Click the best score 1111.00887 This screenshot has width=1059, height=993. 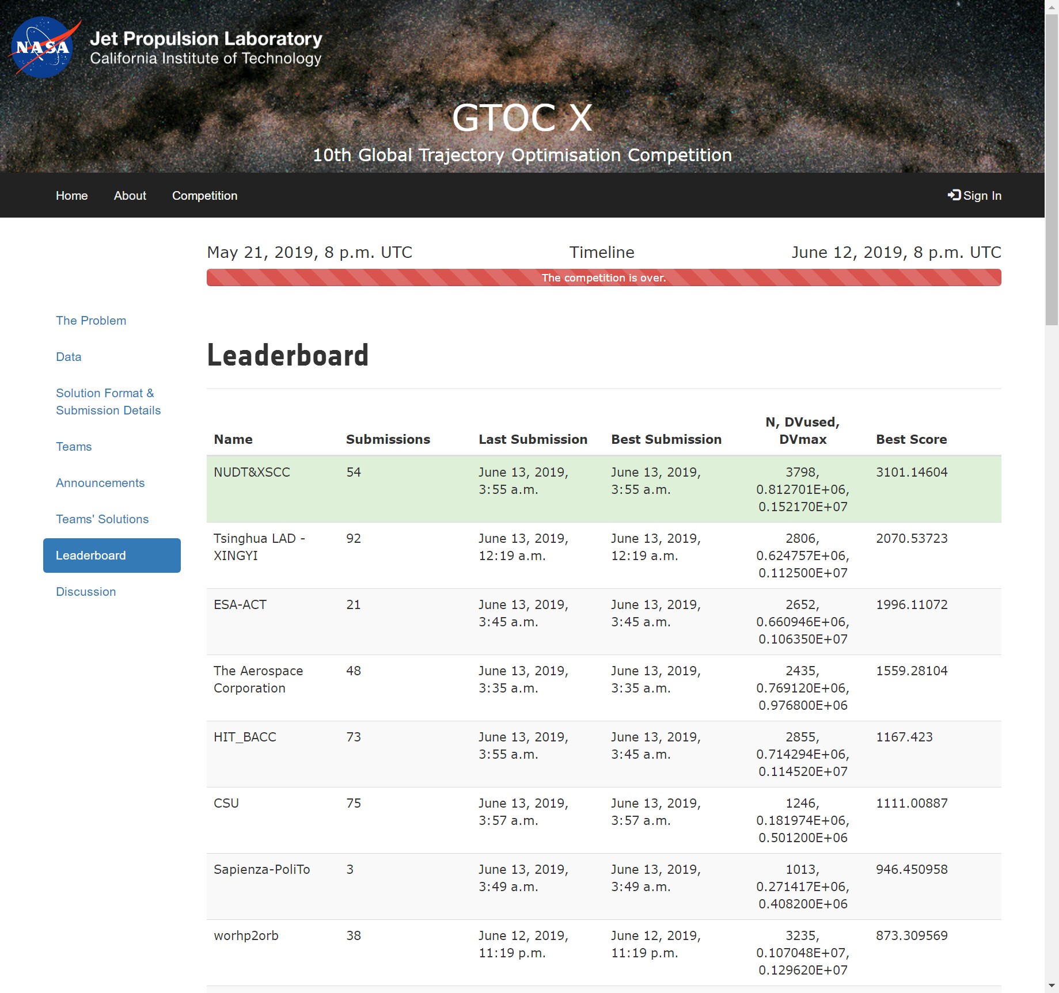pos(912,803)
